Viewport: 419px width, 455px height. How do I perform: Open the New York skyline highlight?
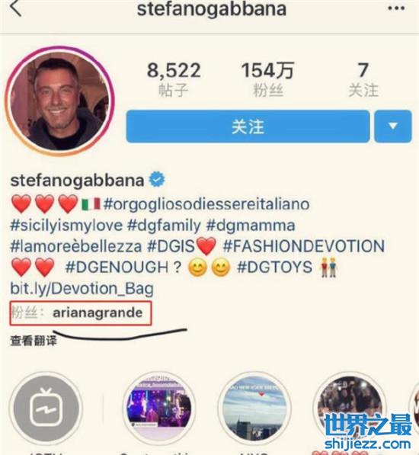coord(254,409)
